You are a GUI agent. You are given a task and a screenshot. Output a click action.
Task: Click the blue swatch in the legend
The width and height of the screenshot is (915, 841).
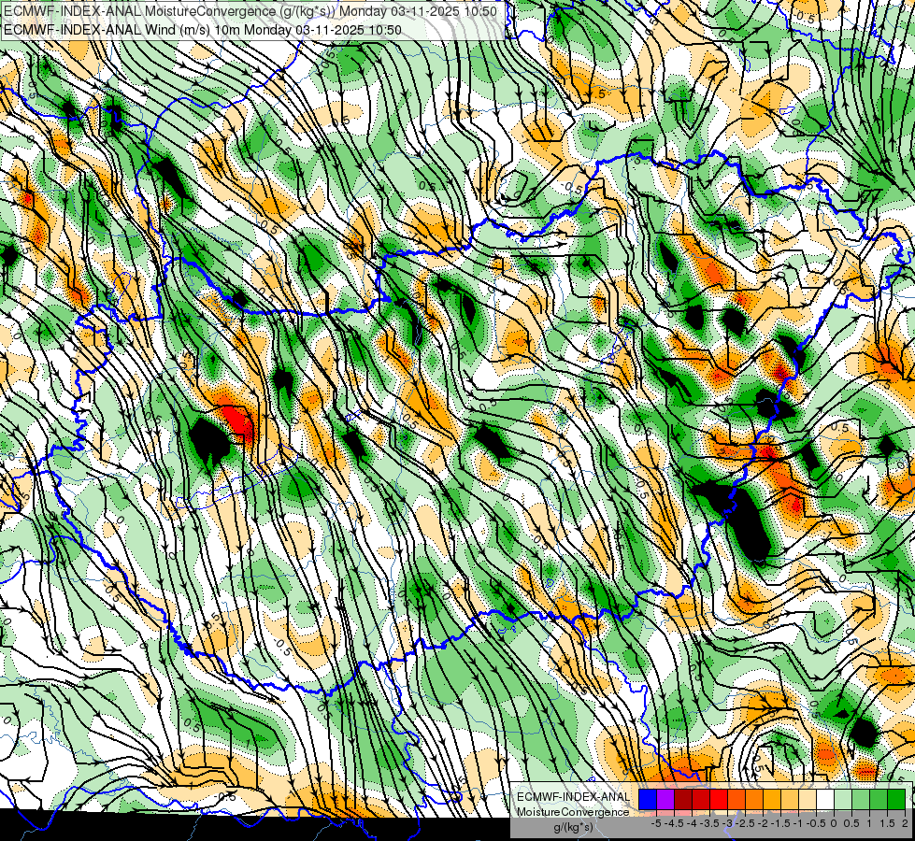(648, 799)
